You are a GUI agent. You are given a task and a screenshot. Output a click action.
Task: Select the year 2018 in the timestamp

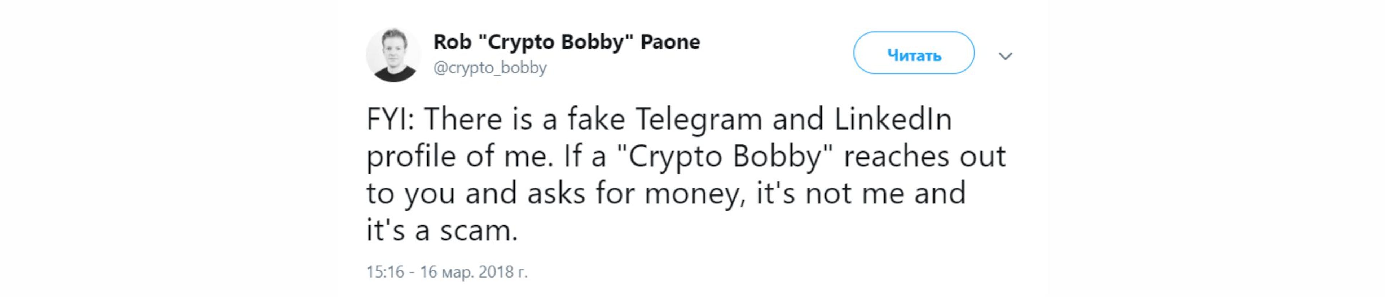click(496, 272)
